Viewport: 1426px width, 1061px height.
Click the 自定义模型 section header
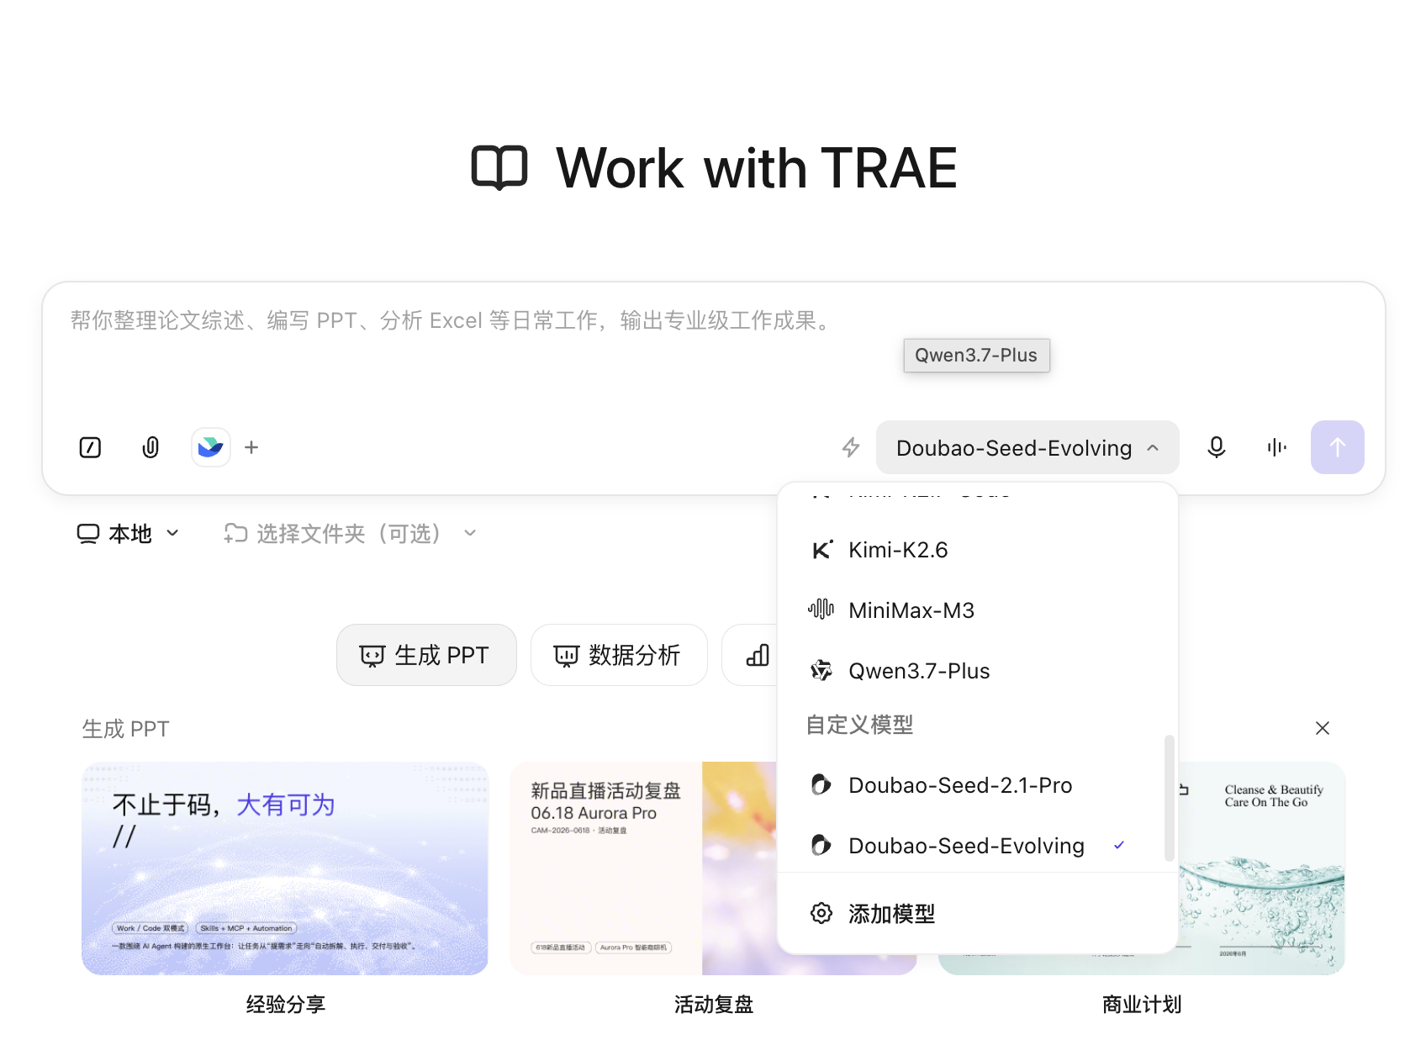coord(859,725)
